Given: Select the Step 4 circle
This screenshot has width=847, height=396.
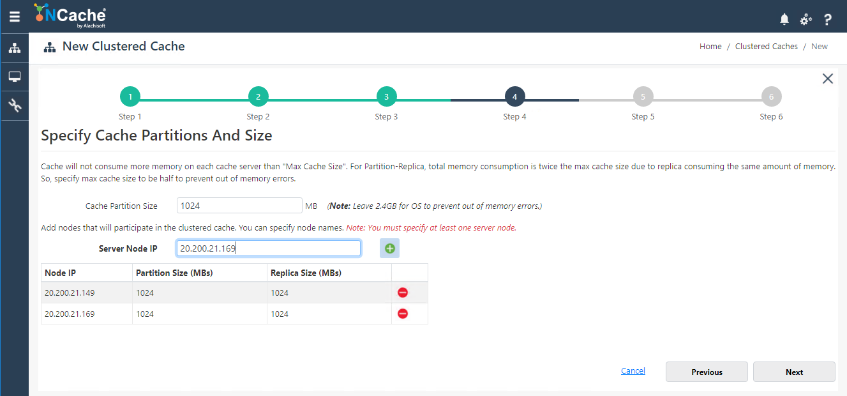Looking at the screenshot, I should point(515,97).
